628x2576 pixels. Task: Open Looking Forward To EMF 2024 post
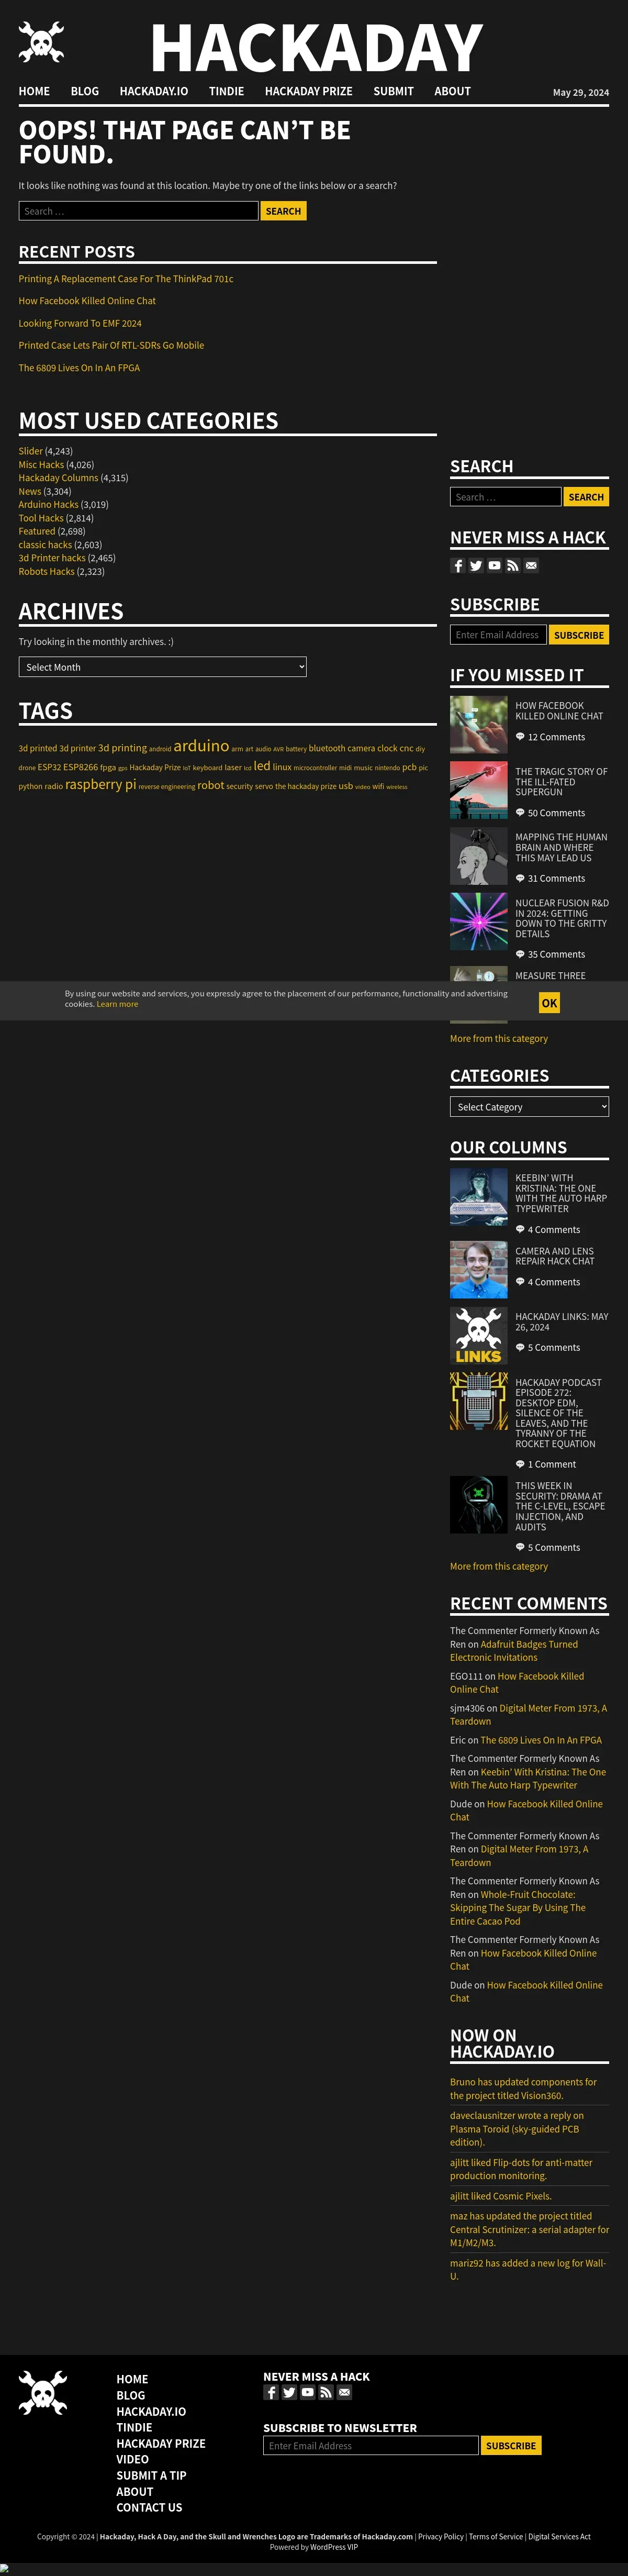[x=80, y=323]
